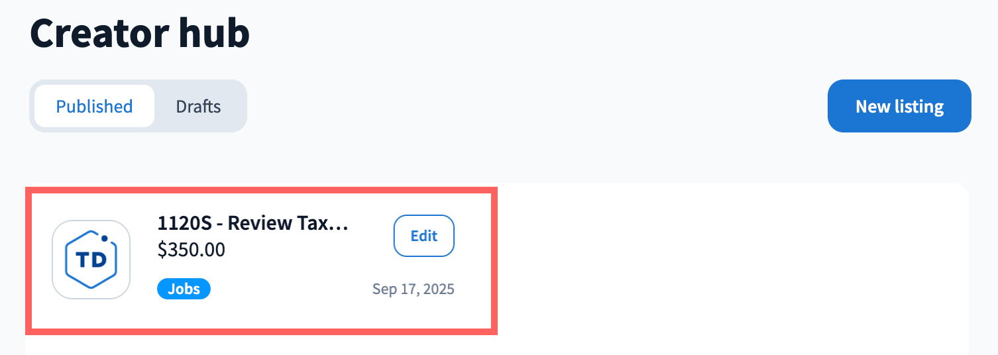Screen dimensions: 998x355
Task: Open the Drafts tab
Action: click(x=198, y=107)
